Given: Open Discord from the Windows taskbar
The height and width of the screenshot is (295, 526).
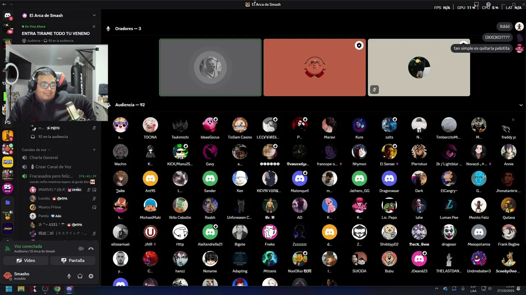Looking at the screenshot, I should click(x=69, y=289).
